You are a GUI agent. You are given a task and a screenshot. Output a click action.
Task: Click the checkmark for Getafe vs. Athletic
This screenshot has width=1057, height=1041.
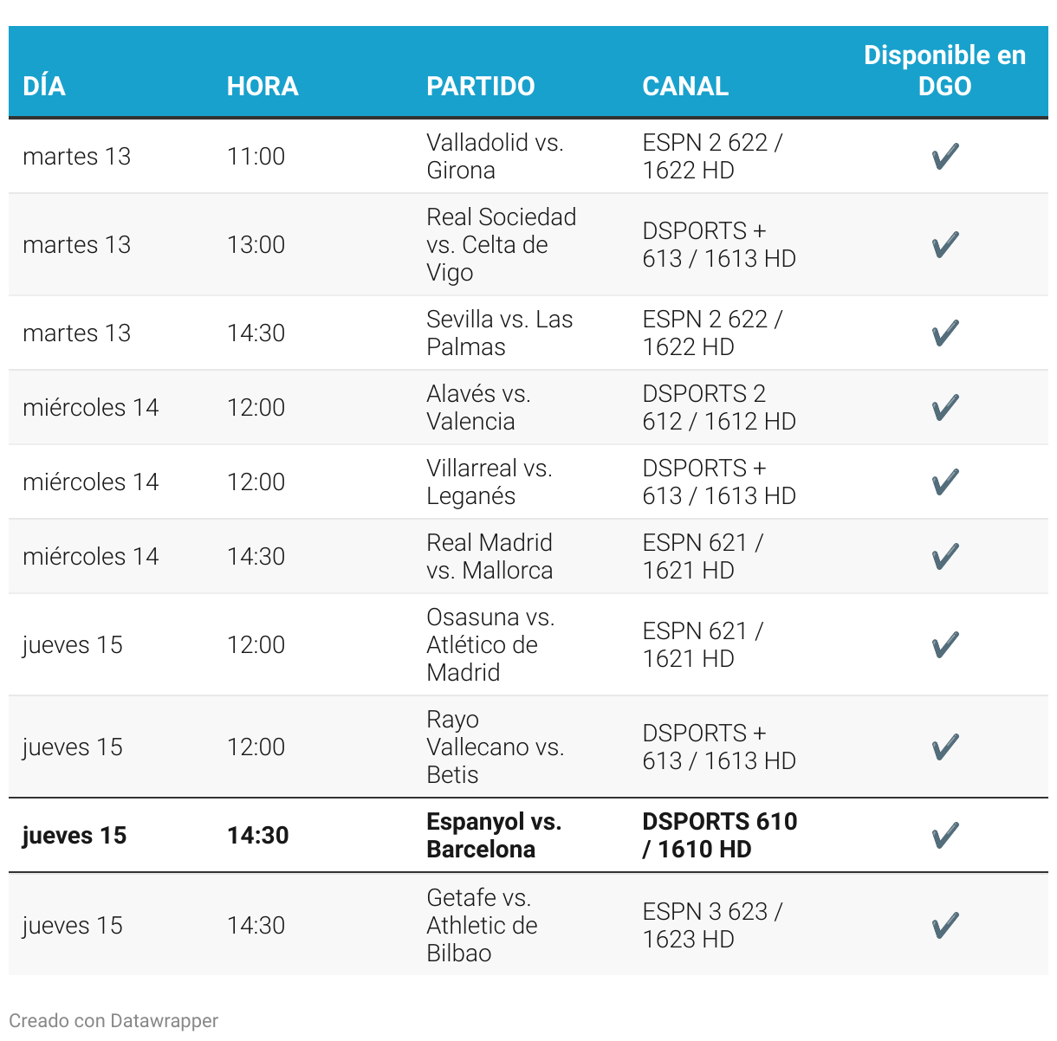[944, 926]
